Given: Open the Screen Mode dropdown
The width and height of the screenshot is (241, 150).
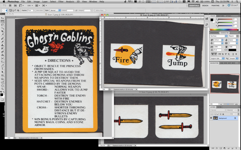Looking at the screenshot, I should pyautogui.click(x=44, y=5).
